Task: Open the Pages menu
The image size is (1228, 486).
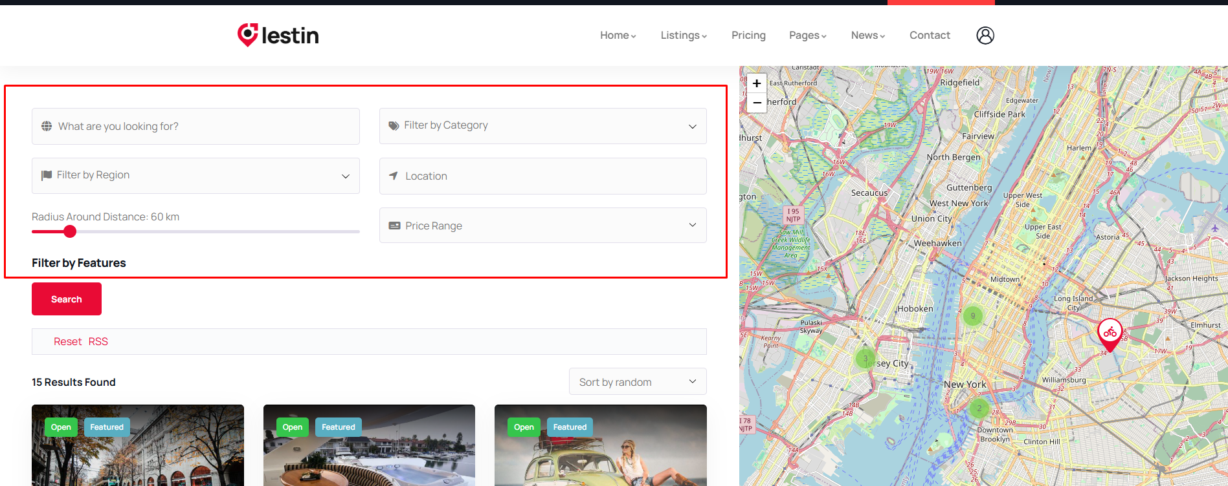Action: (808, 36)
